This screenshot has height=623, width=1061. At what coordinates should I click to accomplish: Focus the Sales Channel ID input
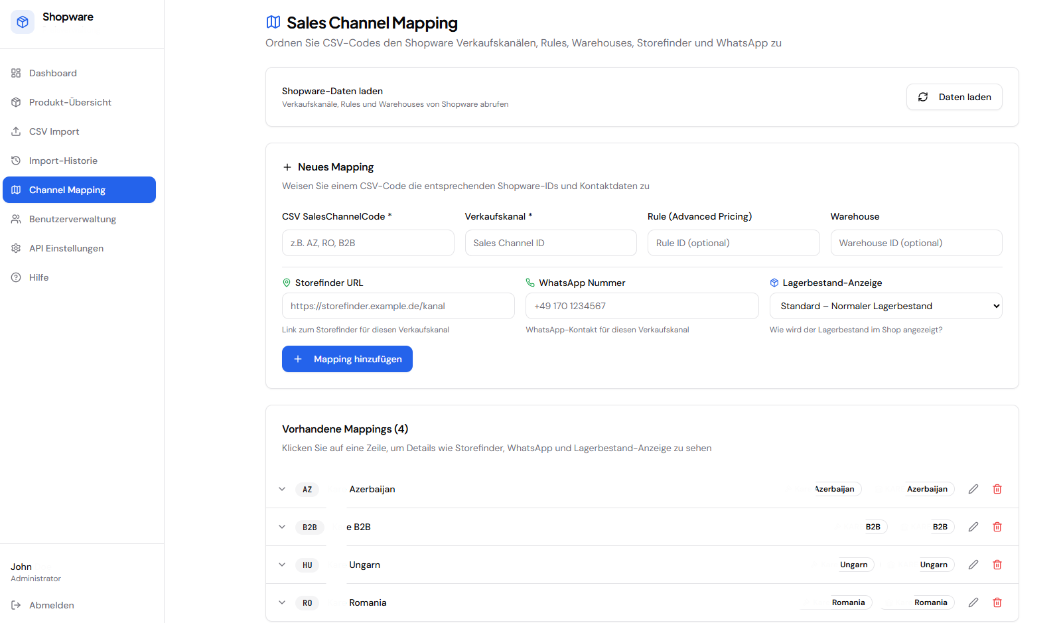(551, 243)
